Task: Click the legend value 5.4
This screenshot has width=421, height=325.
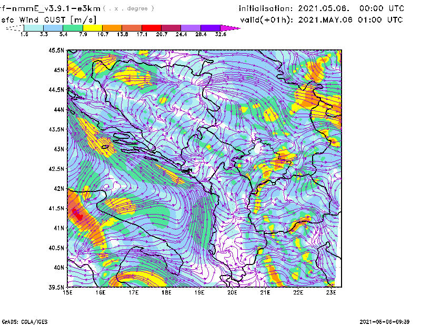Action: pyautogui.click(x=63, y=34)
